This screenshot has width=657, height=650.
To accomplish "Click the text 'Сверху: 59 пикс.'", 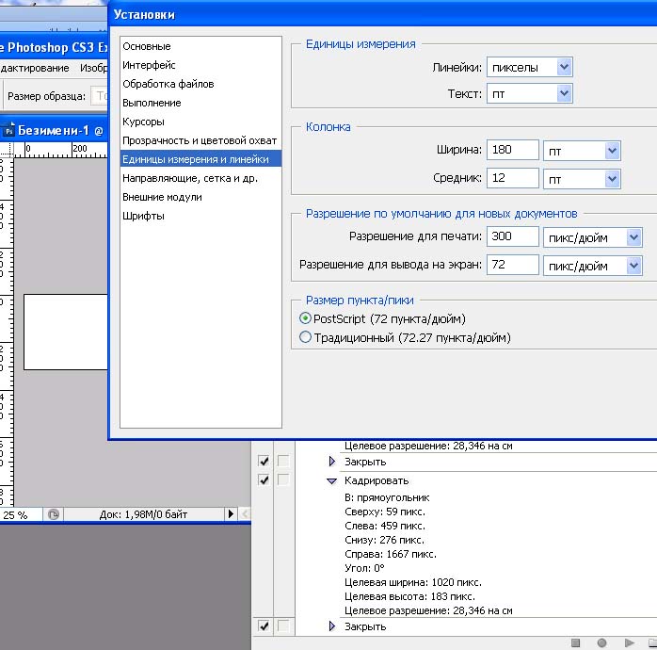I will coord(385,512).
